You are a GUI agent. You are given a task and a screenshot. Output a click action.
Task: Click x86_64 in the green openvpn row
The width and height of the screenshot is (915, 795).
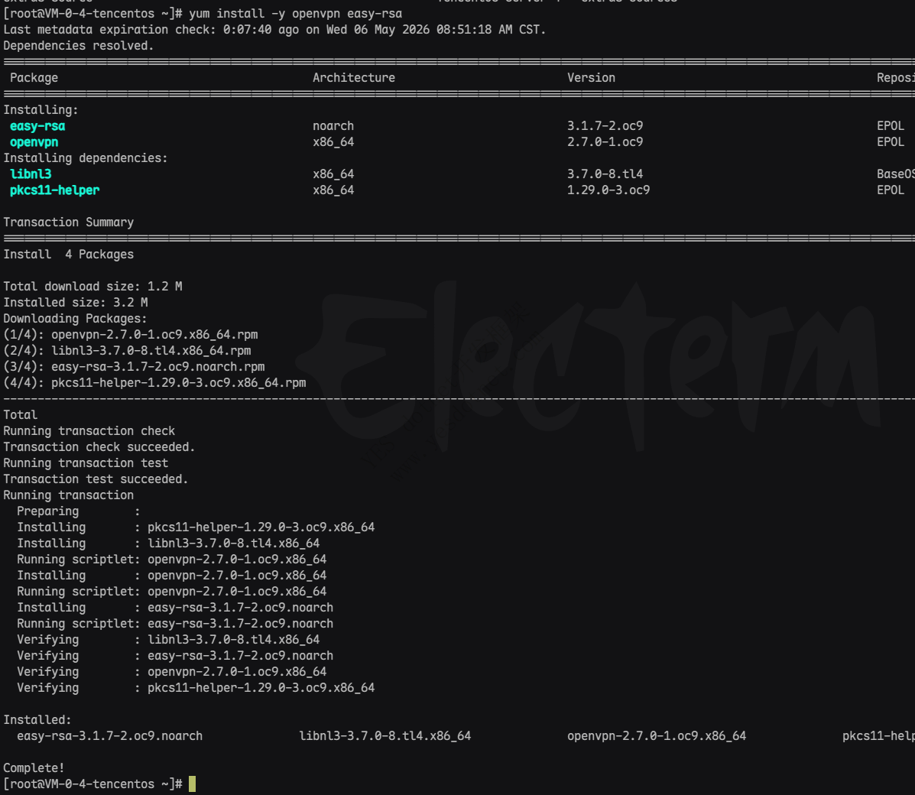333,142
